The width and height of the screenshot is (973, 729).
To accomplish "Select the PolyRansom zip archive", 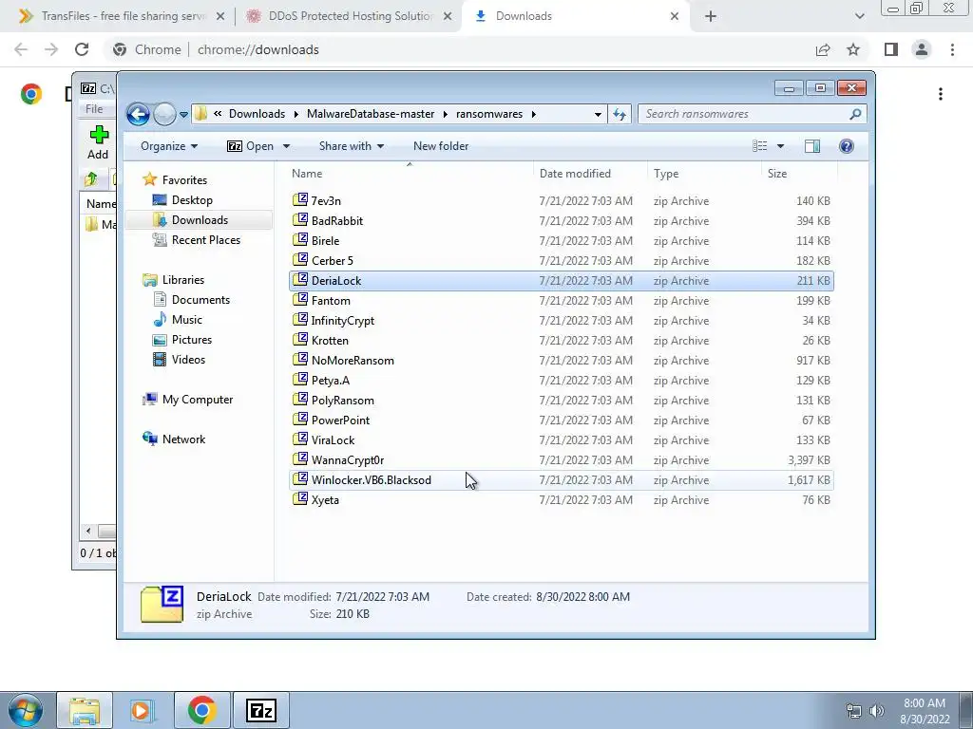I will click(561, 400).
